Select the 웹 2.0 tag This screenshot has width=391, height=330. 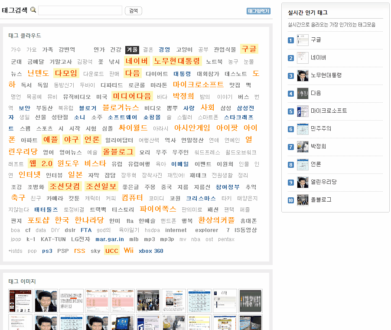point(40,163)
